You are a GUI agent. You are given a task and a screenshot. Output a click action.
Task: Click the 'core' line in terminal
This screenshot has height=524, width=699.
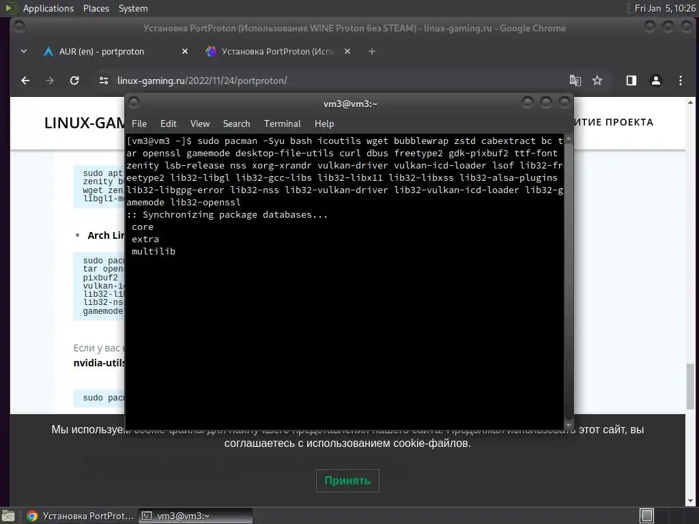coord(142,227)
